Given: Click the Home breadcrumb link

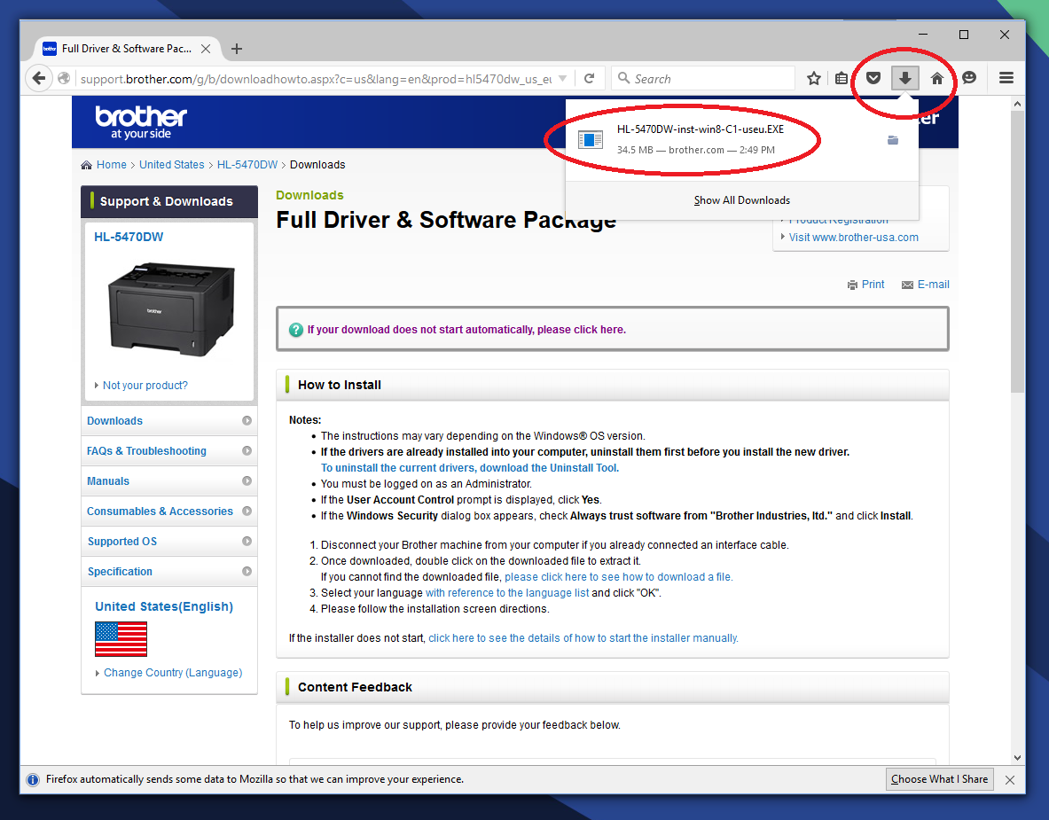Looking at the screenshot, I should [x=111, y=165].
